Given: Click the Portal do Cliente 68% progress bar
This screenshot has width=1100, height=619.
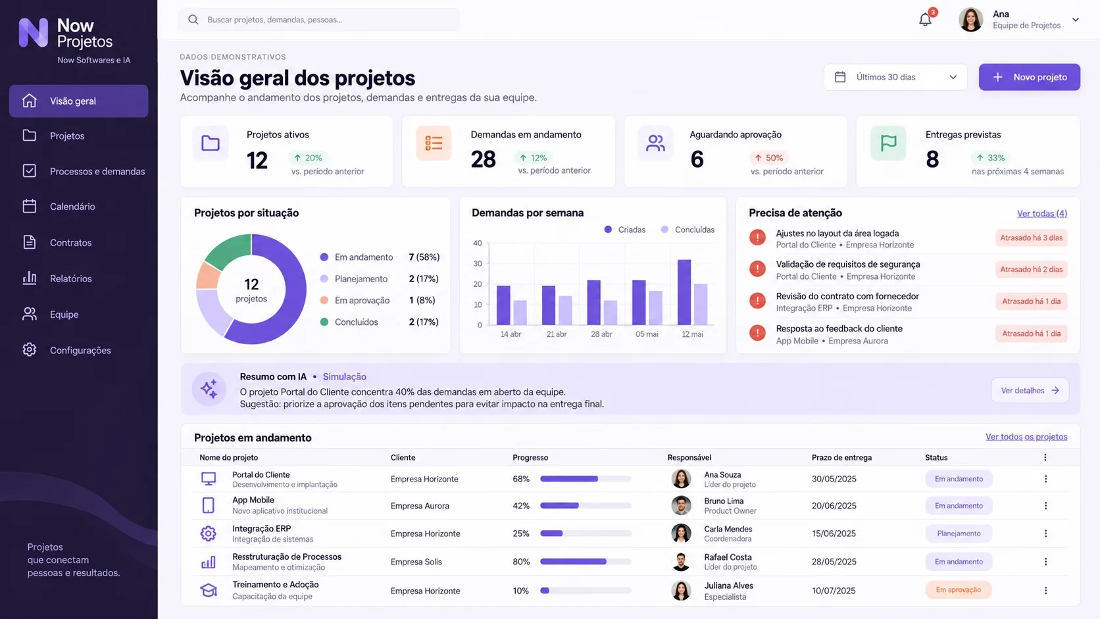Looking at the screenshot, I should tap(586, 479).
